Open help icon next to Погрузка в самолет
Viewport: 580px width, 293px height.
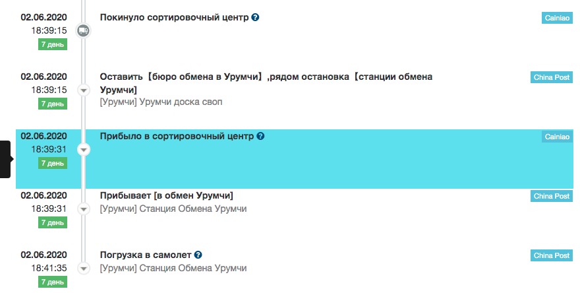click(x=198, y=255)
